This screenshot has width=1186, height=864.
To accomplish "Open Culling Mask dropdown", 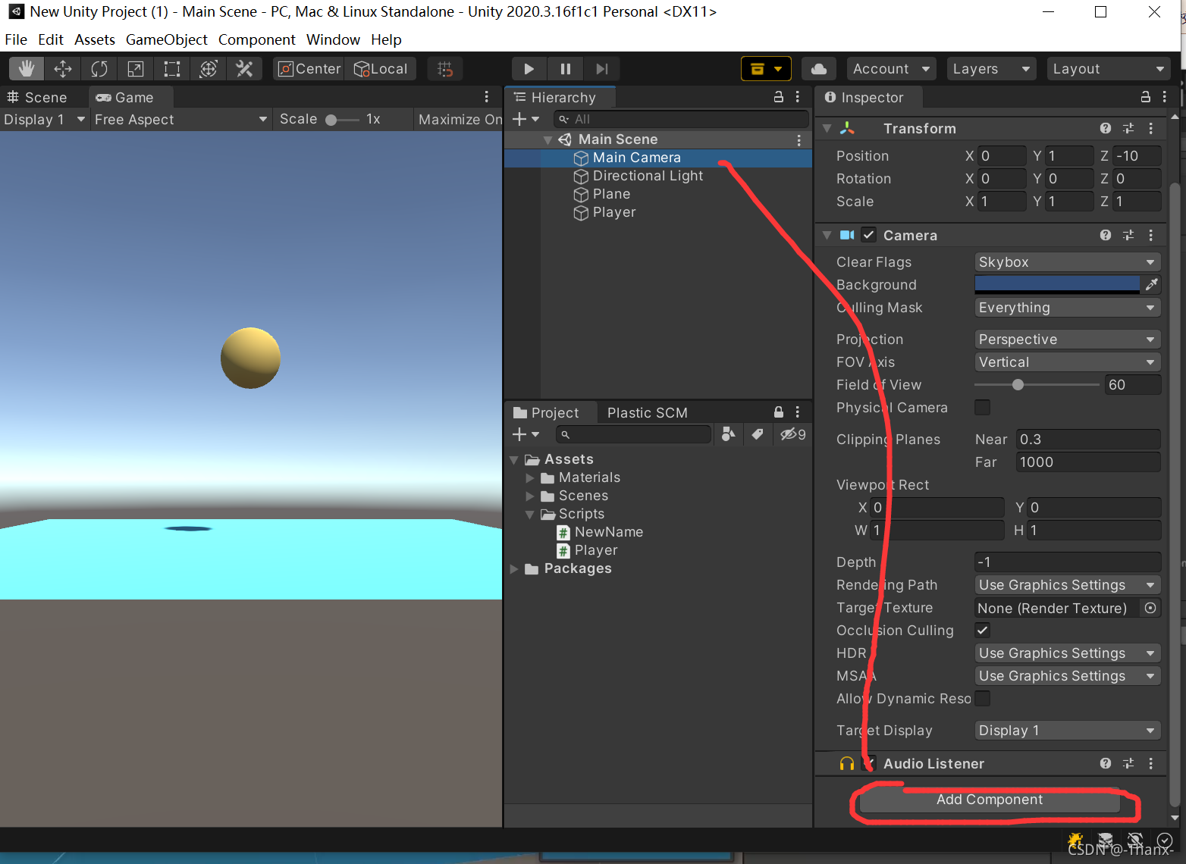I will (x=1067, y=308).
